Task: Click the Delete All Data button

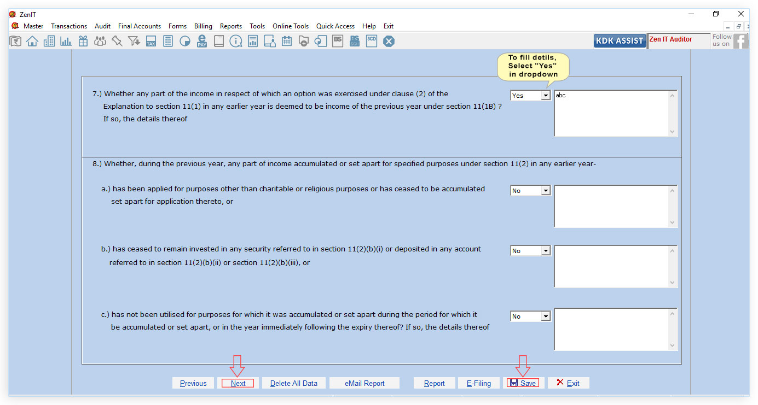Action: pos(294,383)
